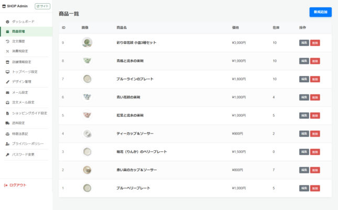Click the ¥1,800円 price cell
338x210 pixels.
tap(239, 79)
